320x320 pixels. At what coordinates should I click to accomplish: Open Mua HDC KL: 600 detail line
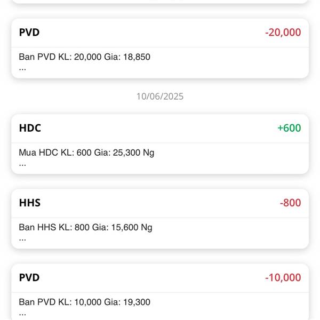pos(86,153)
